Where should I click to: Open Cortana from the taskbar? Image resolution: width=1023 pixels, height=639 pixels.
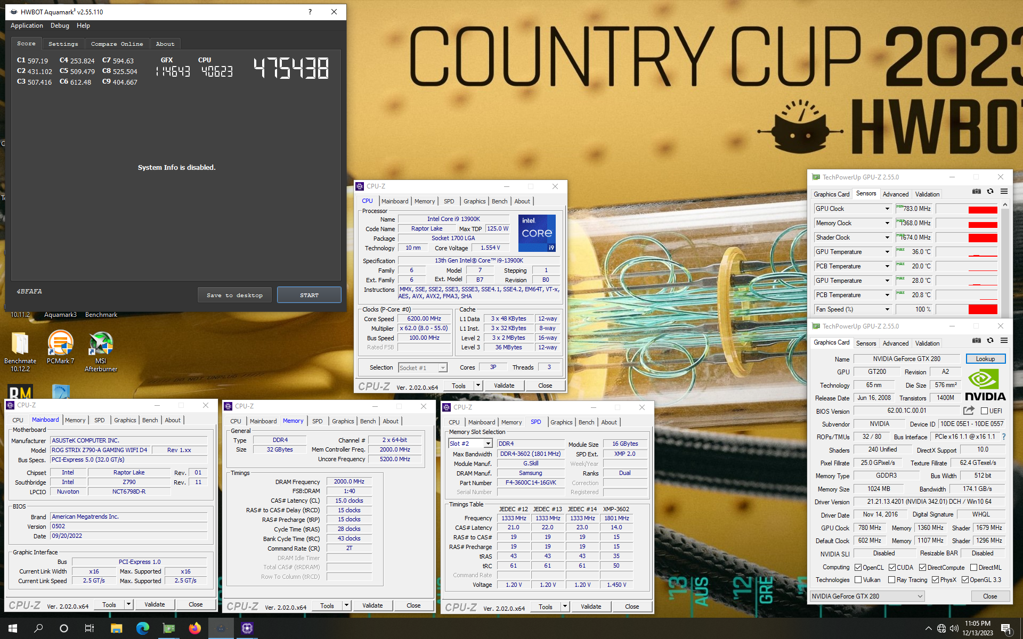point(64,628)
